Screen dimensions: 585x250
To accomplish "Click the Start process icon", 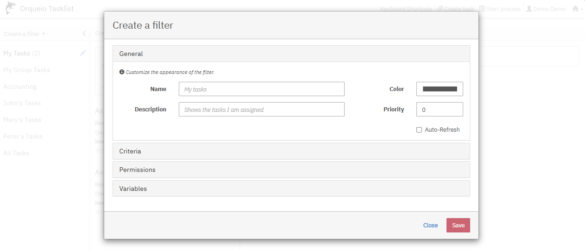I will (482, 9).
